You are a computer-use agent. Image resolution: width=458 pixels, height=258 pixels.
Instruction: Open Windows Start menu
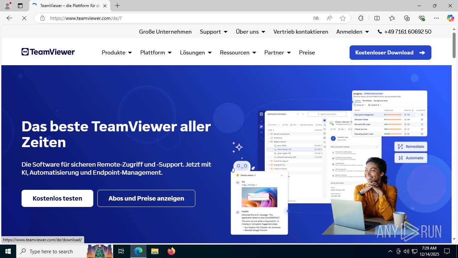8,251
